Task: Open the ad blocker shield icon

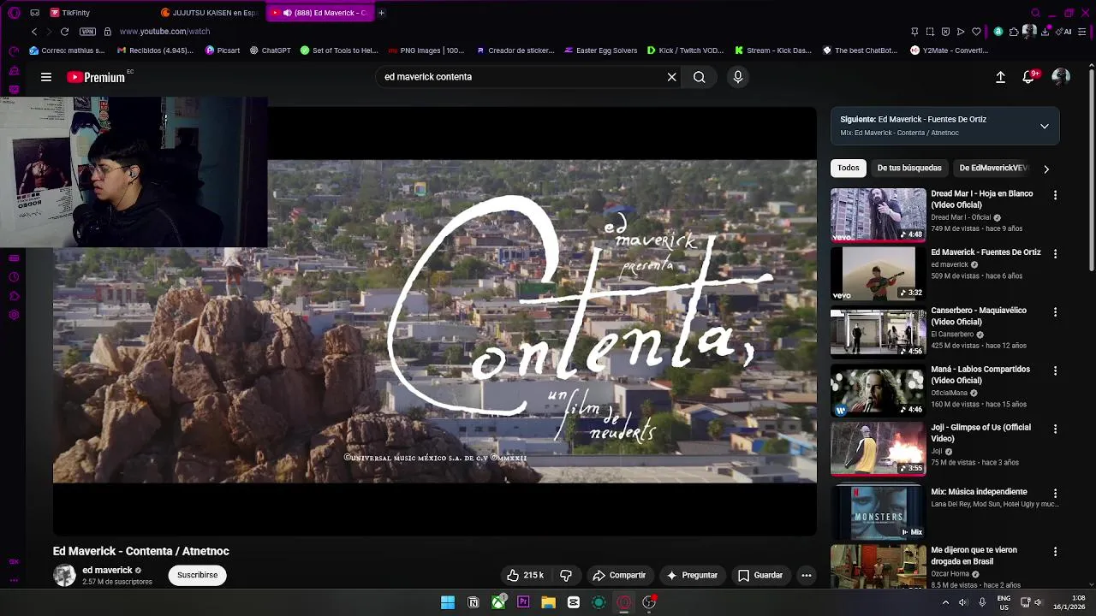Action: [945, 32]
